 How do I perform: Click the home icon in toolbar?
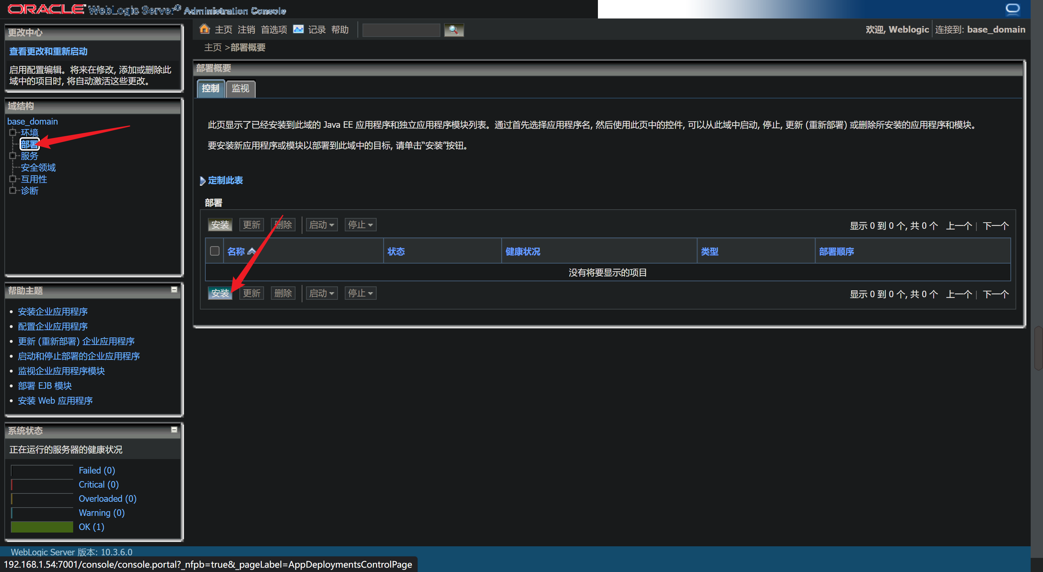(x=205, y=29)
